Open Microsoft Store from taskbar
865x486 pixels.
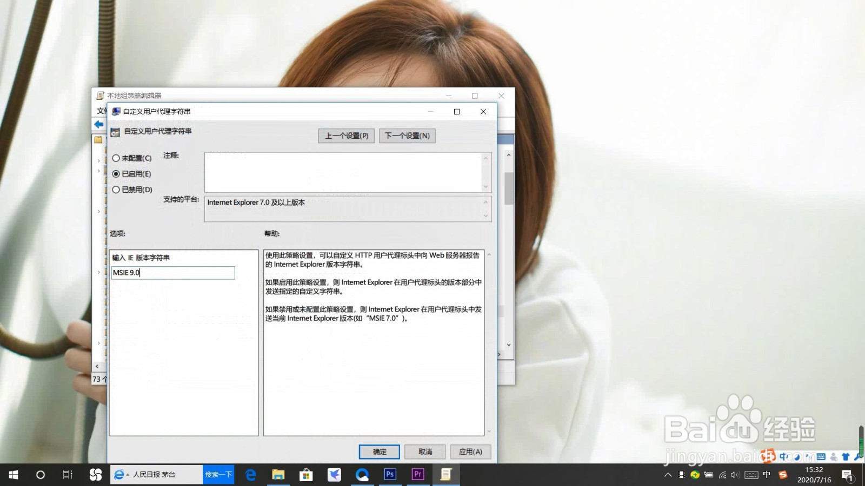306,475
